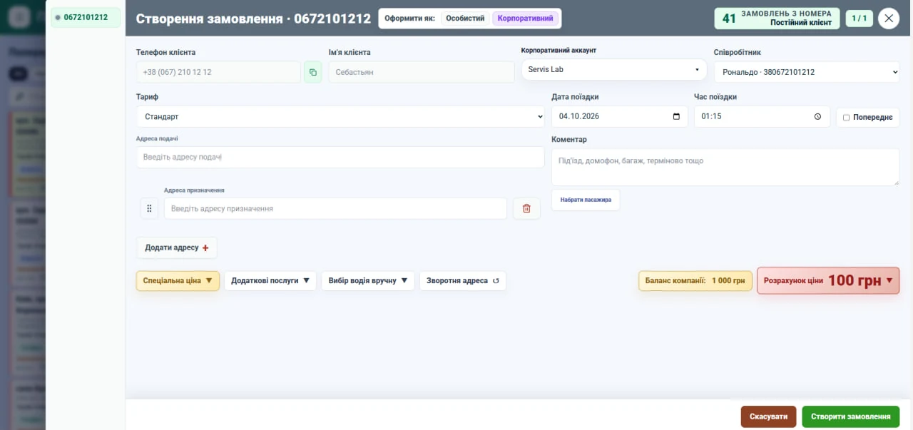
Task: Expand Додаткові послуги options
Action: 270,280
